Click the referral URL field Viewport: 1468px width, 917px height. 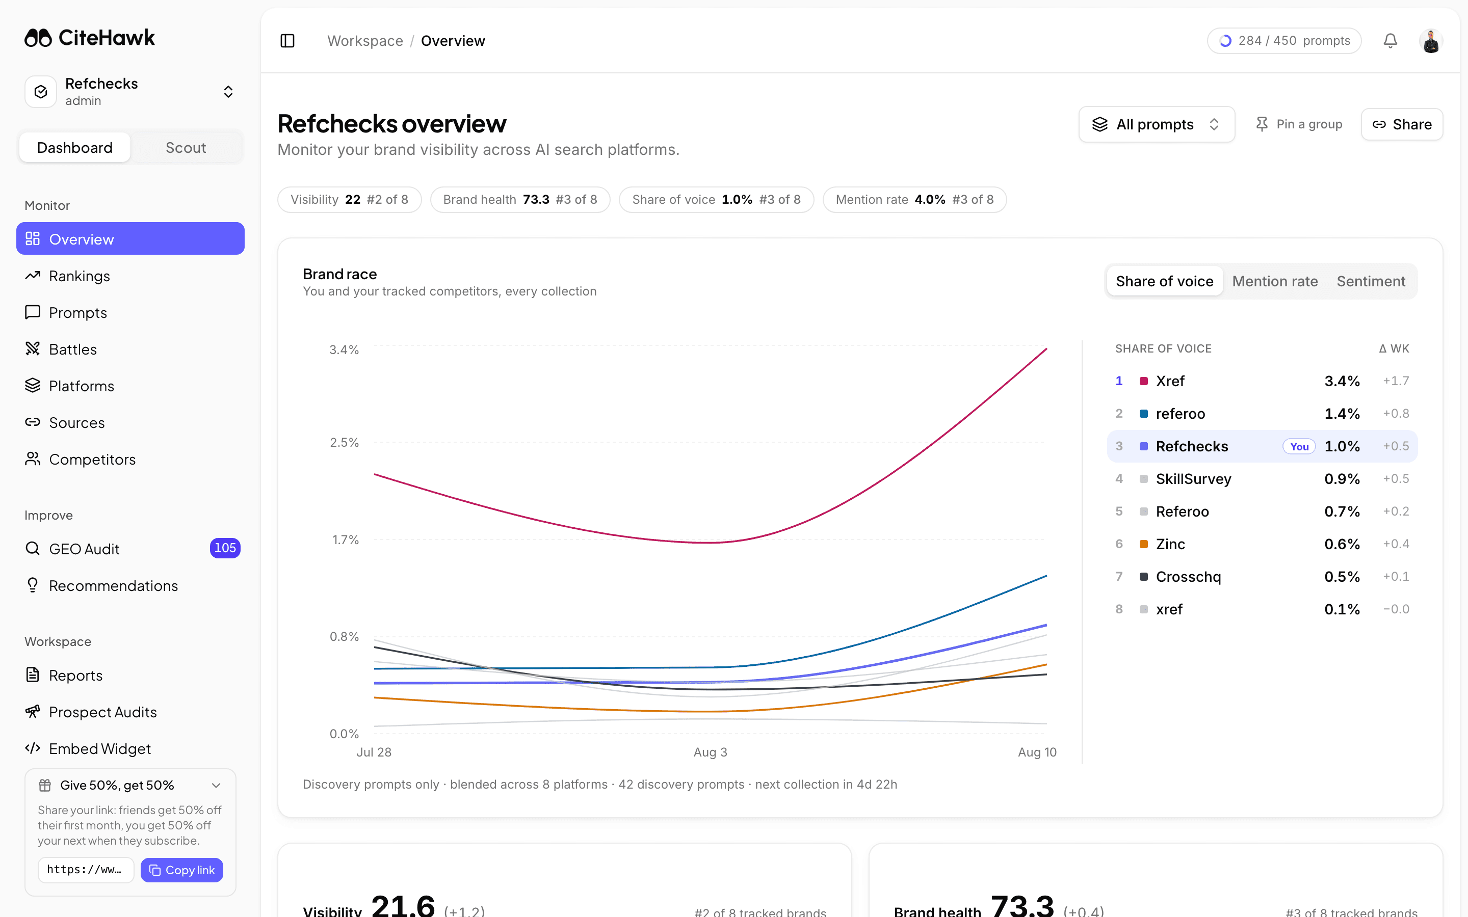click(x=86, y=870)
